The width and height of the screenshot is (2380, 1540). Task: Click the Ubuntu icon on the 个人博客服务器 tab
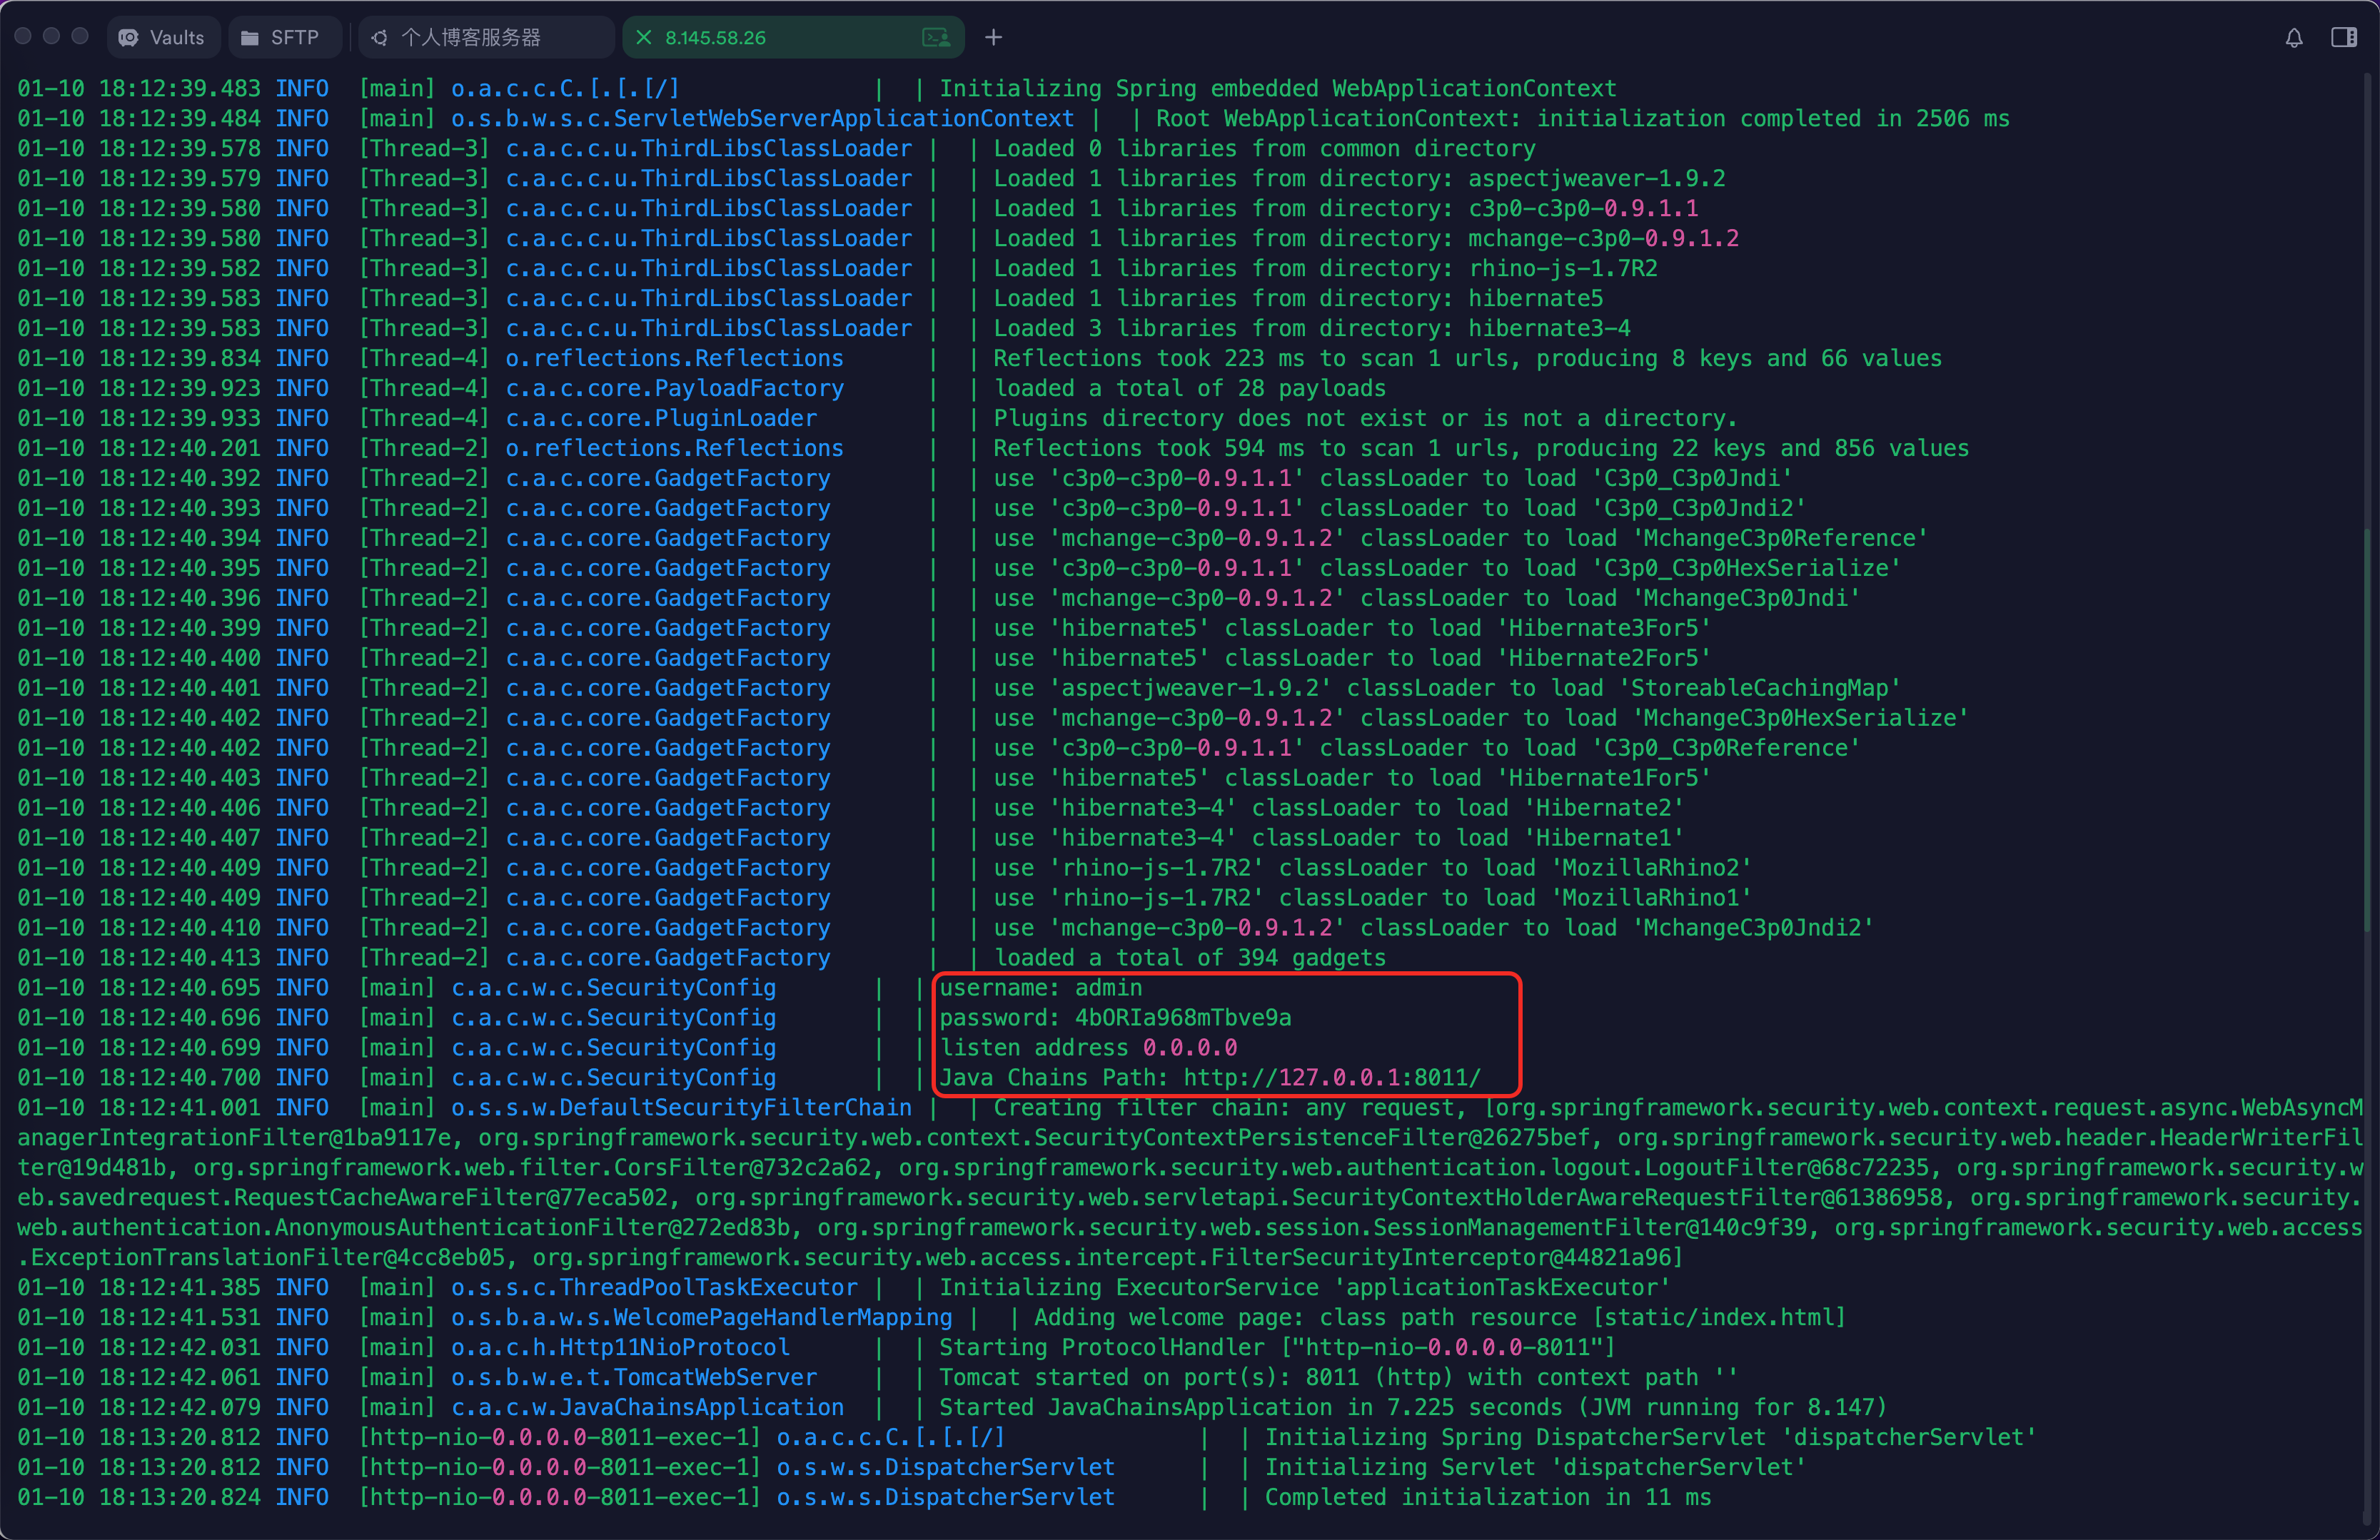[380, 38]
